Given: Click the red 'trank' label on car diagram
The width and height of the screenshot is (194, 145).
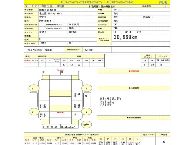Looking at the screenshot, I should click(61, 112).
